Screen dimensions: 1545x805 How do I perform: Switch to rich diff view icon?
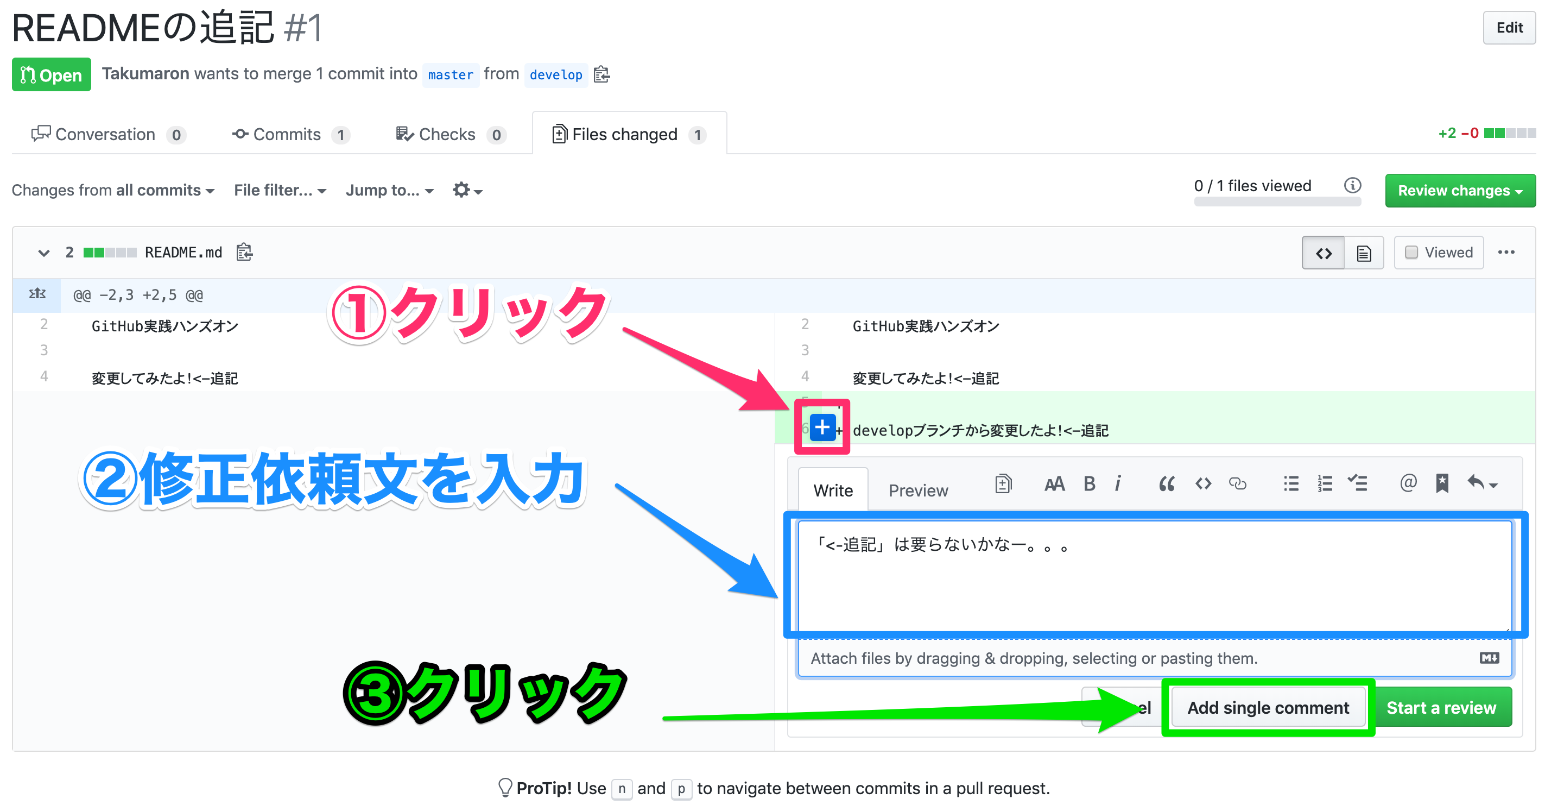[x=1364, y=253]
